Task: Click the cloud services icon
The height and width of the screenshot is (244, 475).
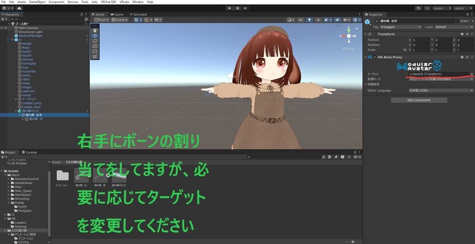Action: click(x=19, y=8)
